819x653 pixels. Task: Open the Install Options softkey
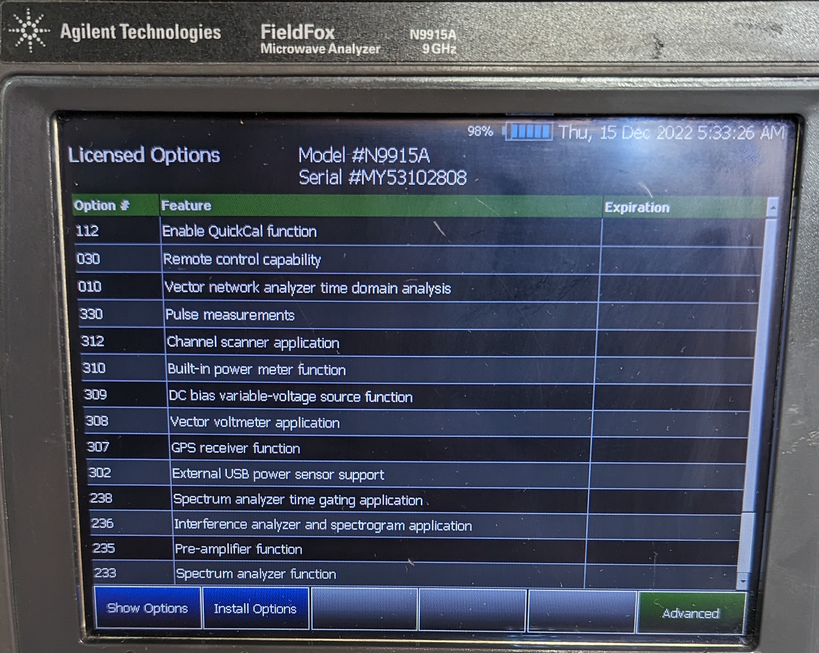click(x=255, y=609)
